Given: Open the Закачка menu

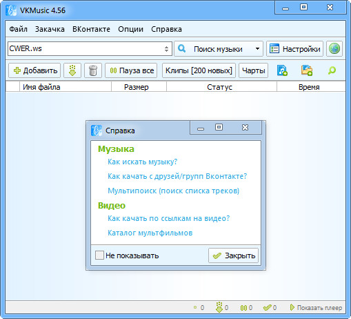Looking at the screenshot, I should tap(50, 29).
